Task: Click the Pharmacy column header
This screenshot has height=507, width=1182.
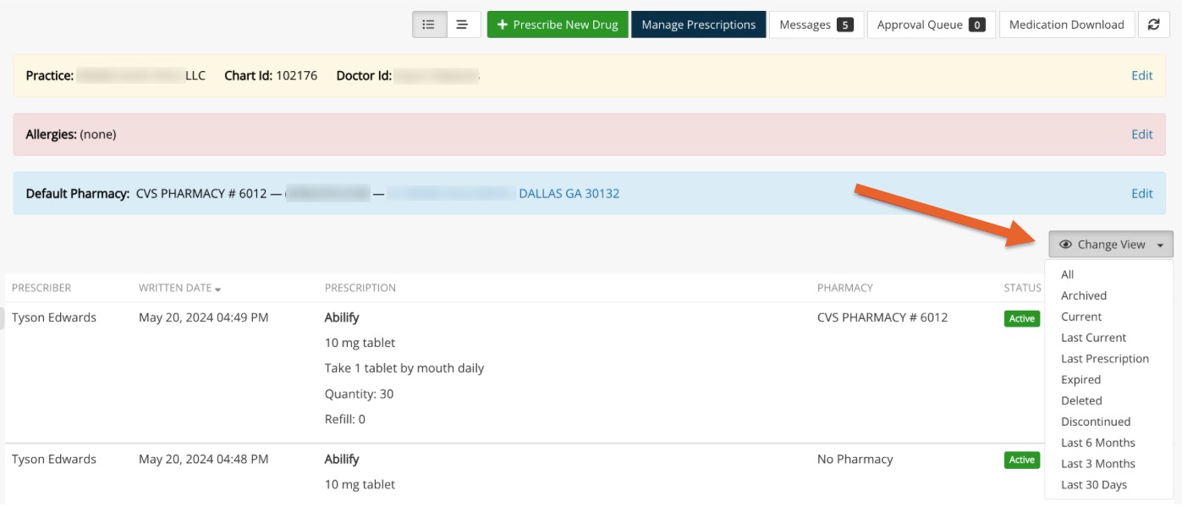Action: click(845, 288)
